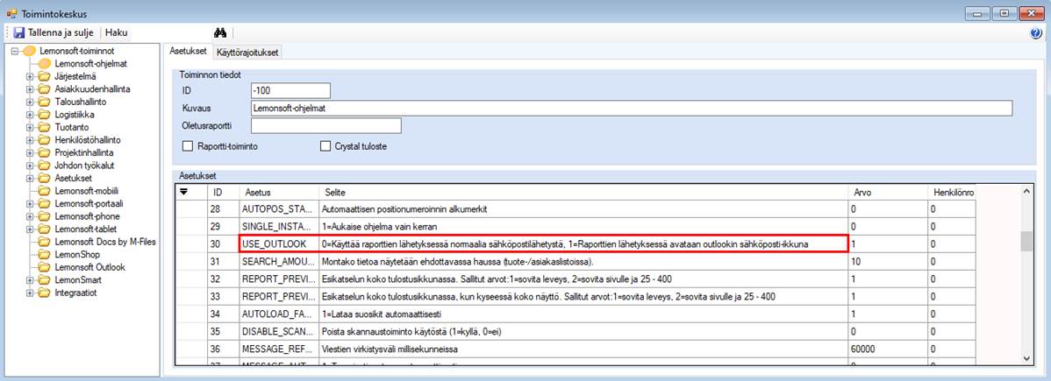Viewport: 1051px width, 381px height.
Task: Expand the Tuotanto tree node
Action: point(30,127)
